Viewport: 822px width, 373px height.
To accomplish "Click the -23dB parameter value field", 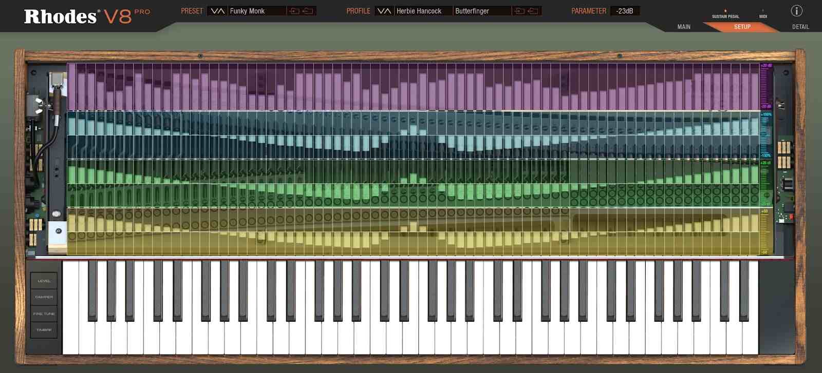I will tap(625, 11).
